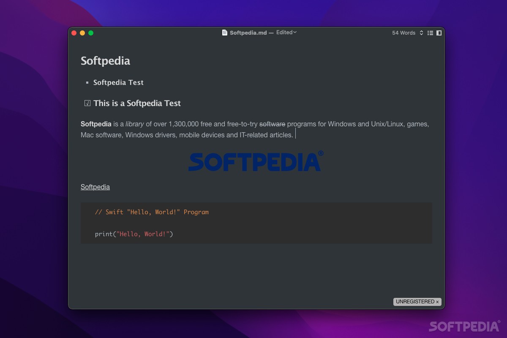Click the Swift Hello World comment line

click(x=152, y=212)
